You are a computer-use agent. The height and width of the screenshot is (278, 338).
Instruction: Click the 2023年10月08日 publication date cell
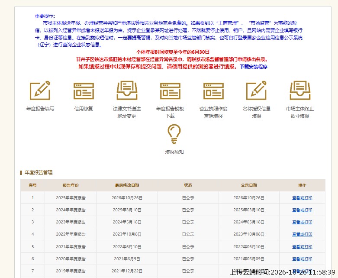click(x=249, y=234)
